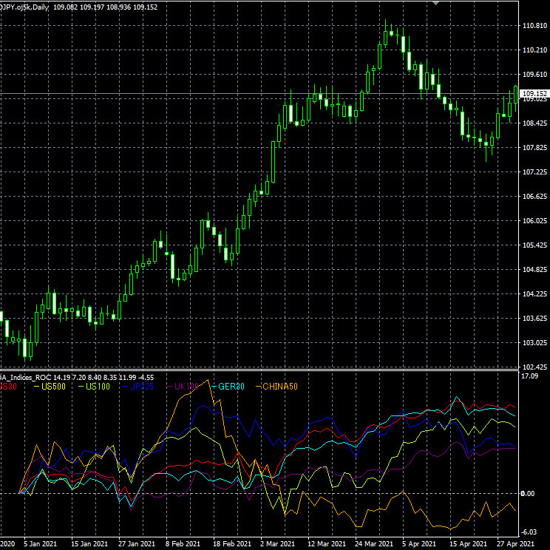Click the 105.425 price axis label
550x550 pixels.
534,245
